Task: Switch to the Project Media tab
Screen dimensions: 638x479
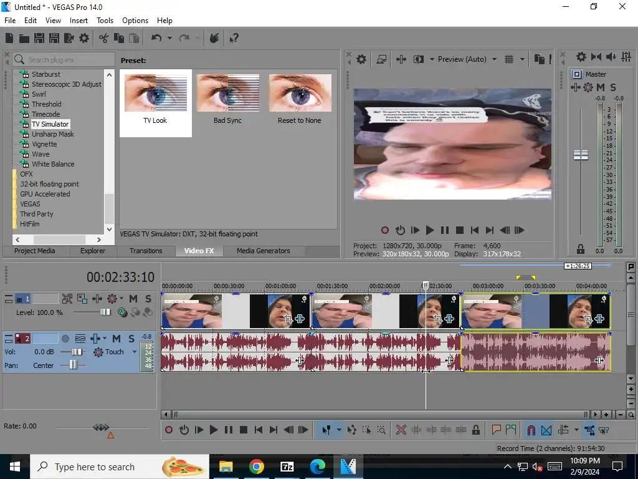Action: point(35,251)
